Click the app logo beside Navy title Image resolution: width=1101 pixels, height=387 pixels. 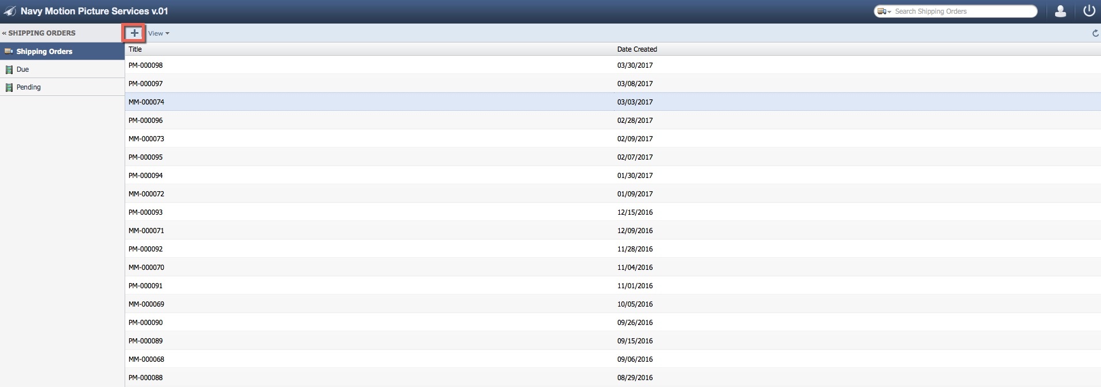[10, 11]
